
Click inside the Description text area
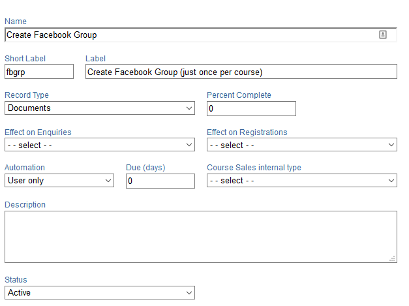[x=200, y=236]
